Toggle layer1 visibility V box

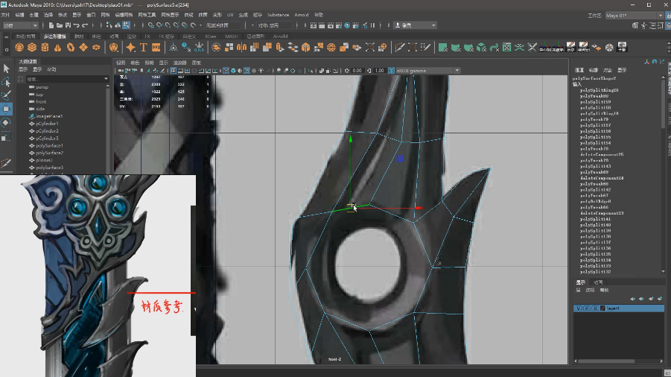(578, 308)
